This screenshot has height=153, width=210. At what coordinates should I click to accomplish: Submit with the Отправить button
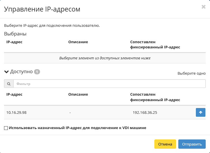point(192,144)
